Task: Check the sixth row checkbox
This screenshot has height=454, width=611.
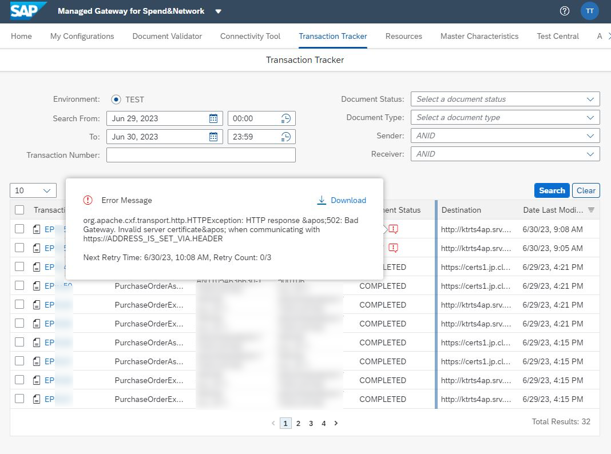Action: point(19,323)
